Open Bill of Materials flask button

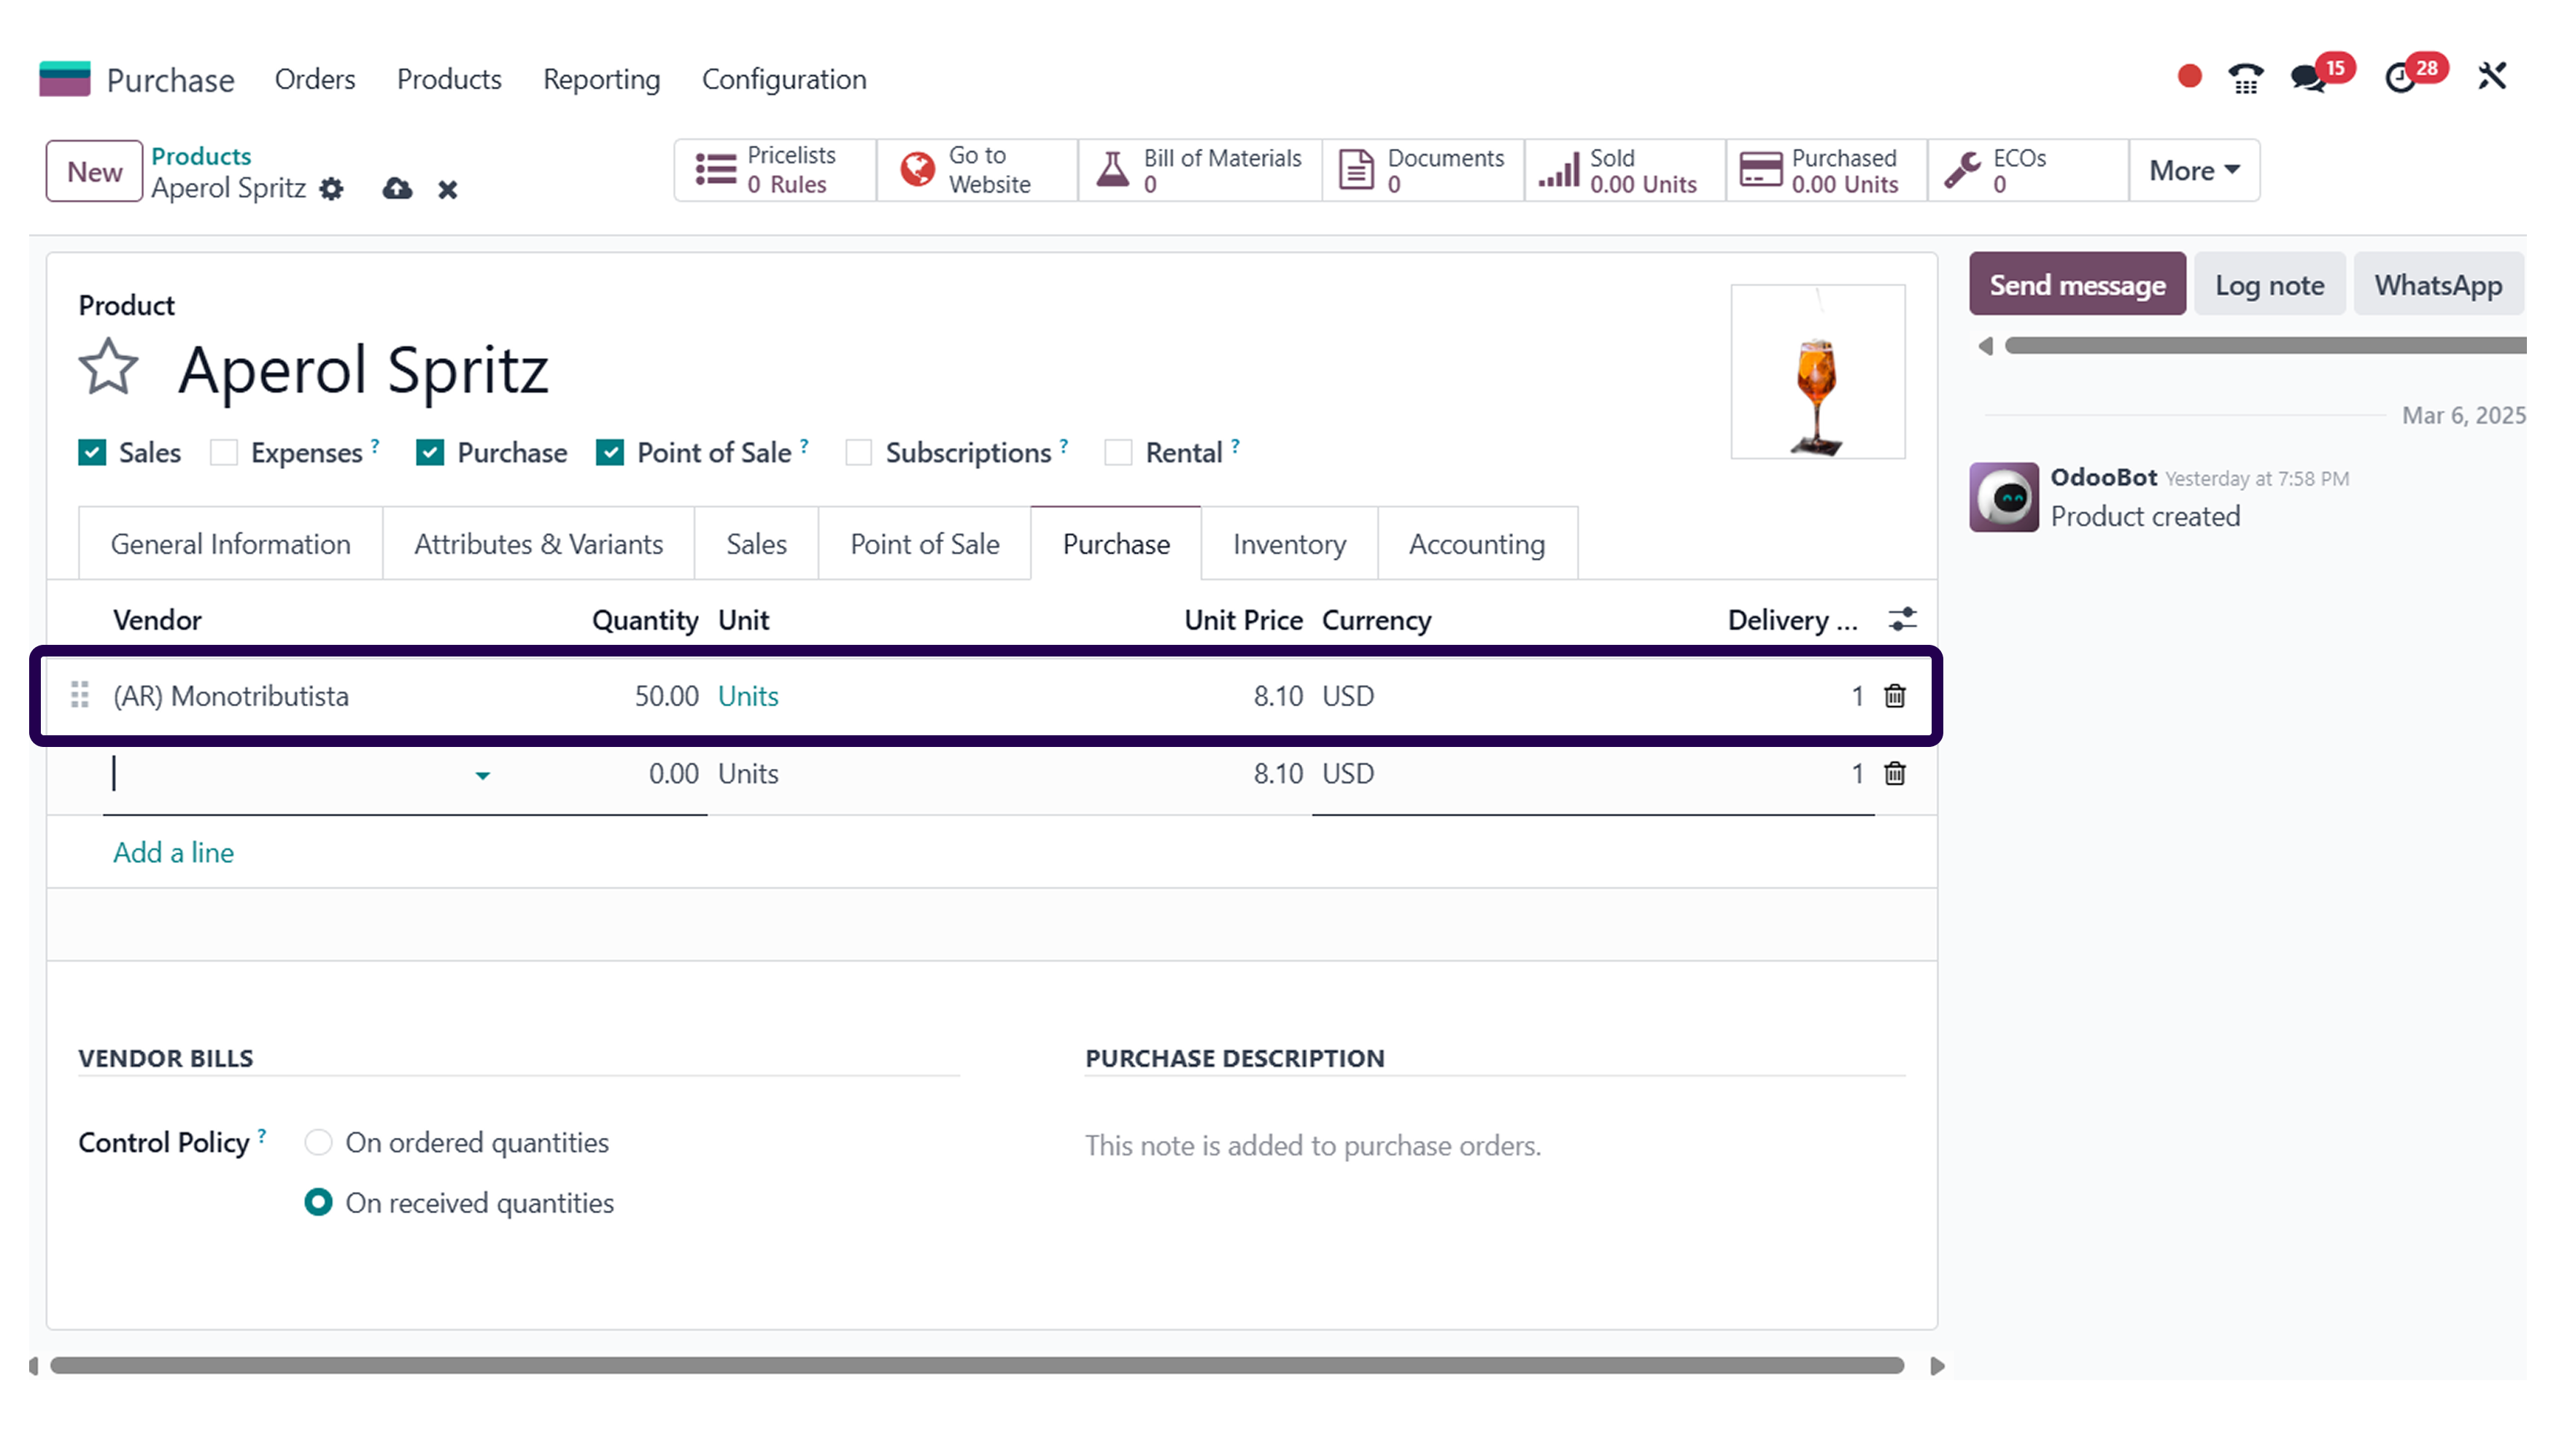click(x=1200, y=170)
